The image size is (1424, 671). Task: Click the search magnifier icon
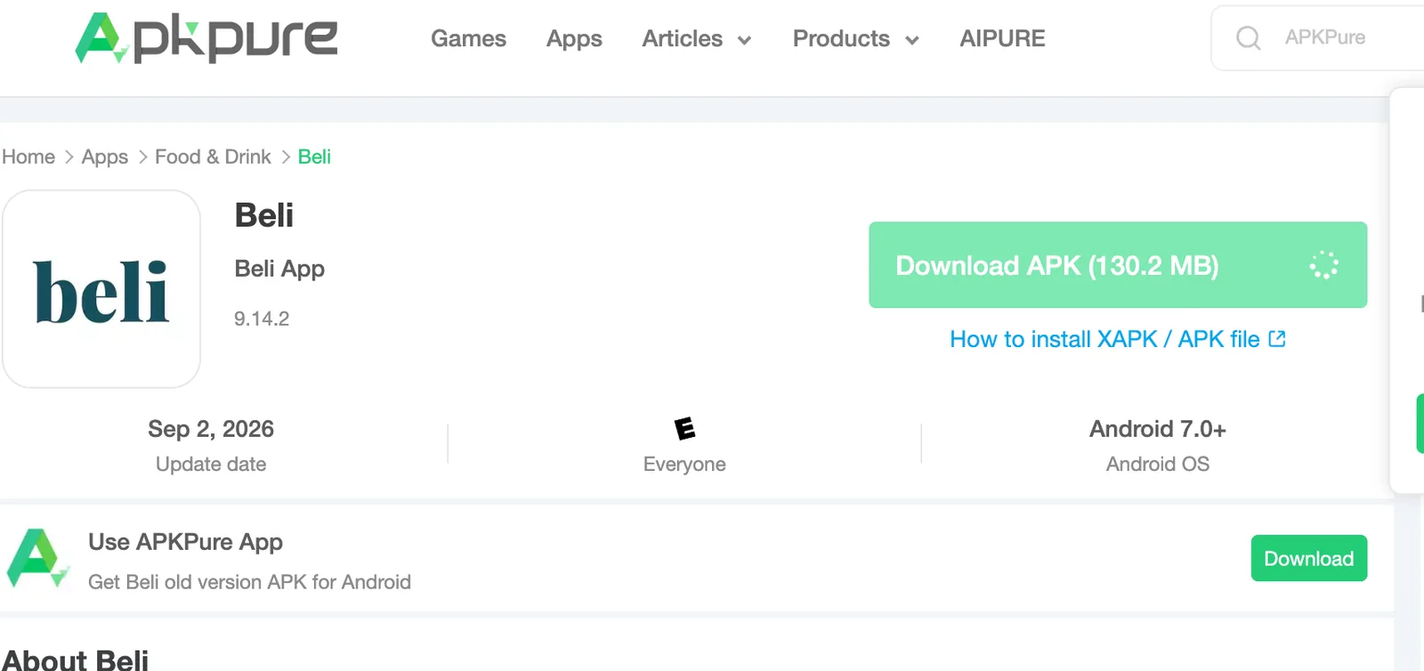(1249, 37)
